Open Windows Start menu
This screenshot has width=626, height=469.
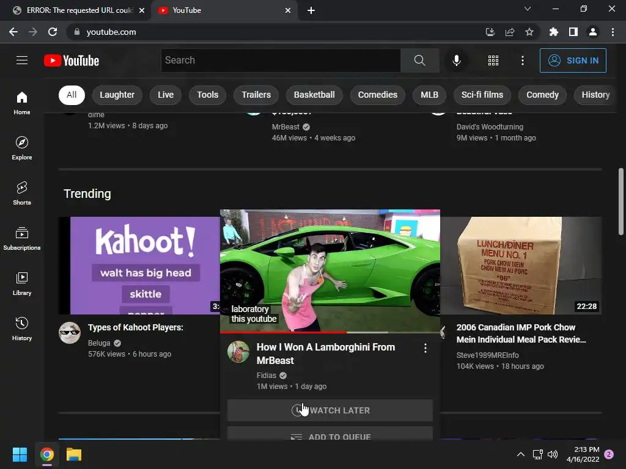point(20,454)
